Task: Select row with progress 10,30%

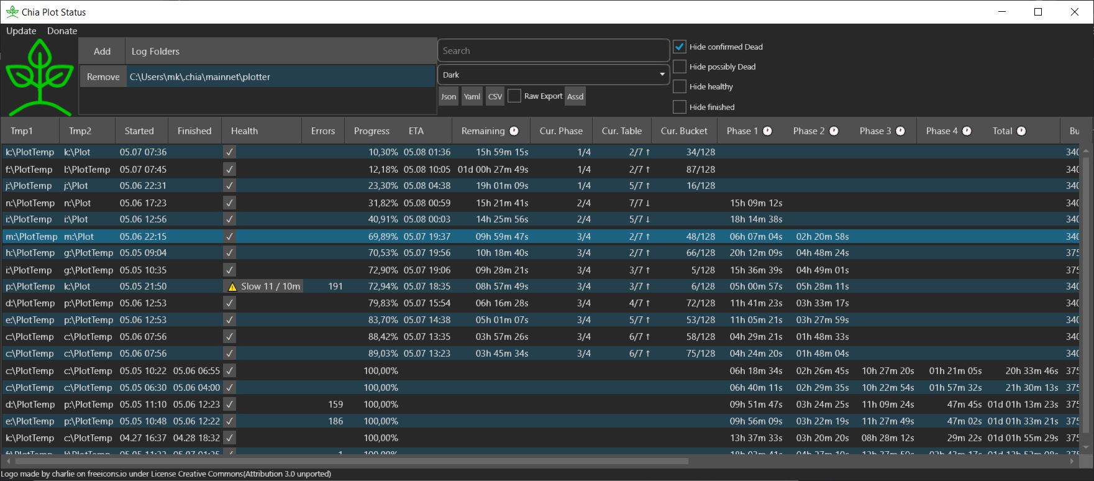Action: pyautogui.click(x=540, y=152)
